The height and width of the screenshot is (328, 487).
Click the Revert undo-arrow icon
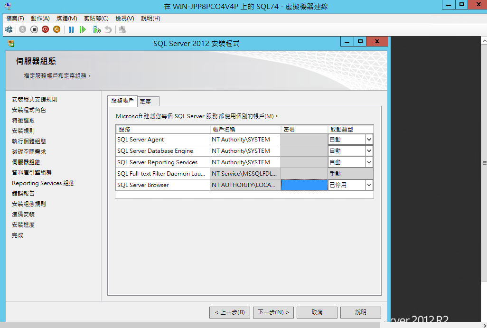[108, 29]
